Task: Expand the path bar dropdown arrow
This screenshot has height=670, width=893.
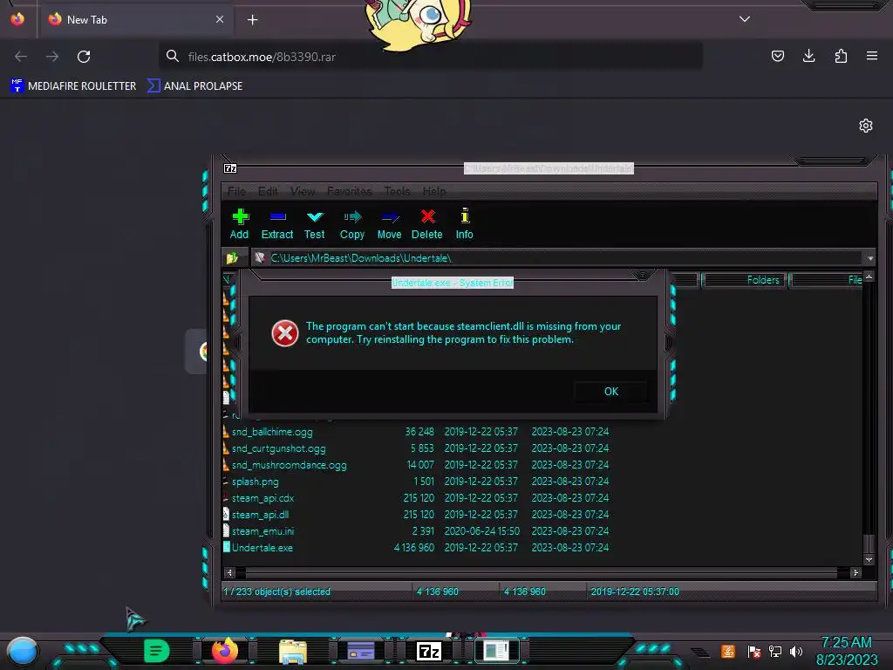Action: [x=870, y=258]
